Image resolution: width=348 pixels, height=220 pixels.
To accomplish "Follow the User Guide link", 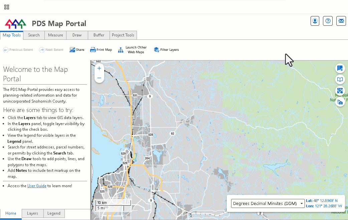I will pos(37,186).
